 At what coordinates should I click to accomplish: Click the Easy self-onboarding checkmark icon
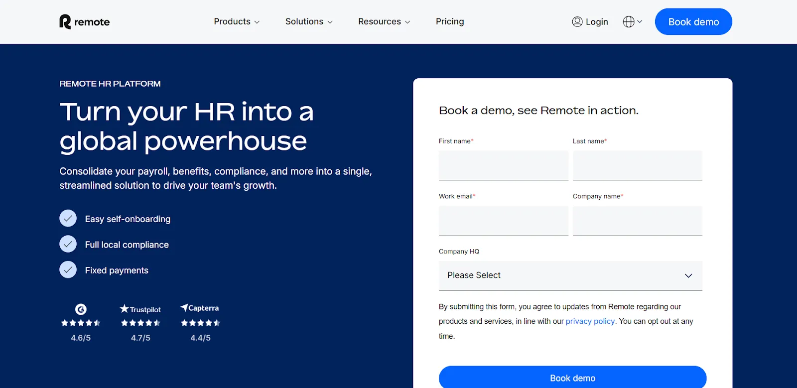click(x=68, y=218)
